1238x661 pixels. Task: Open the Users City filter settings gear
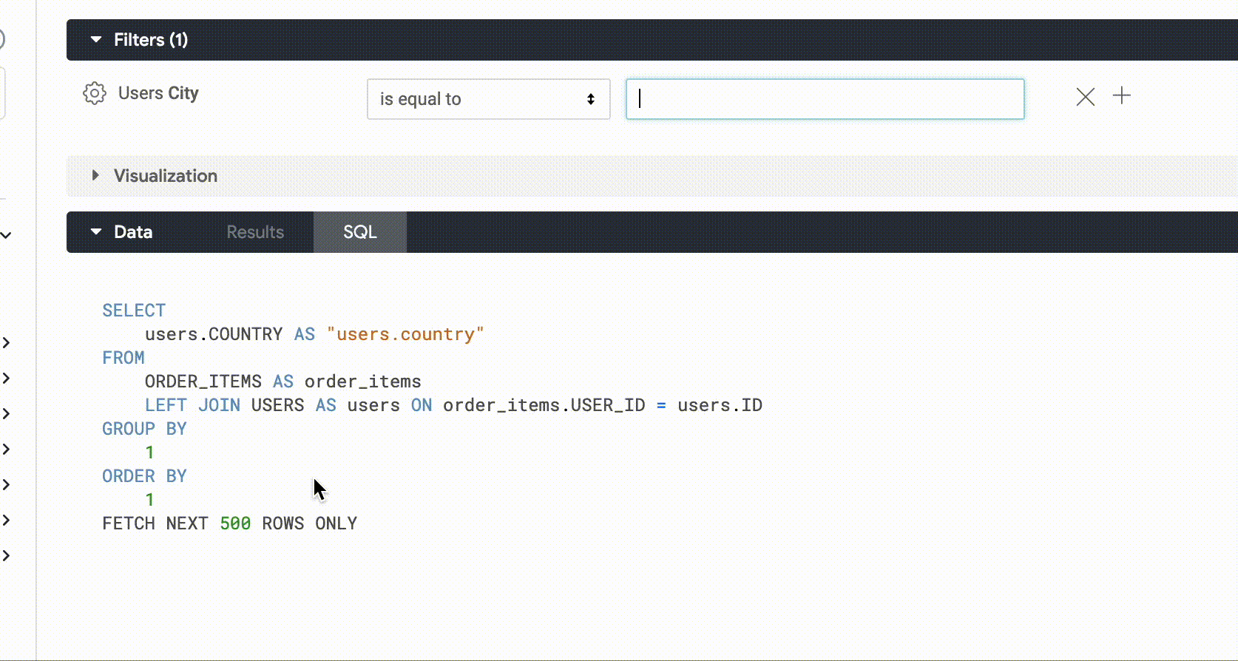coord(95,93)
